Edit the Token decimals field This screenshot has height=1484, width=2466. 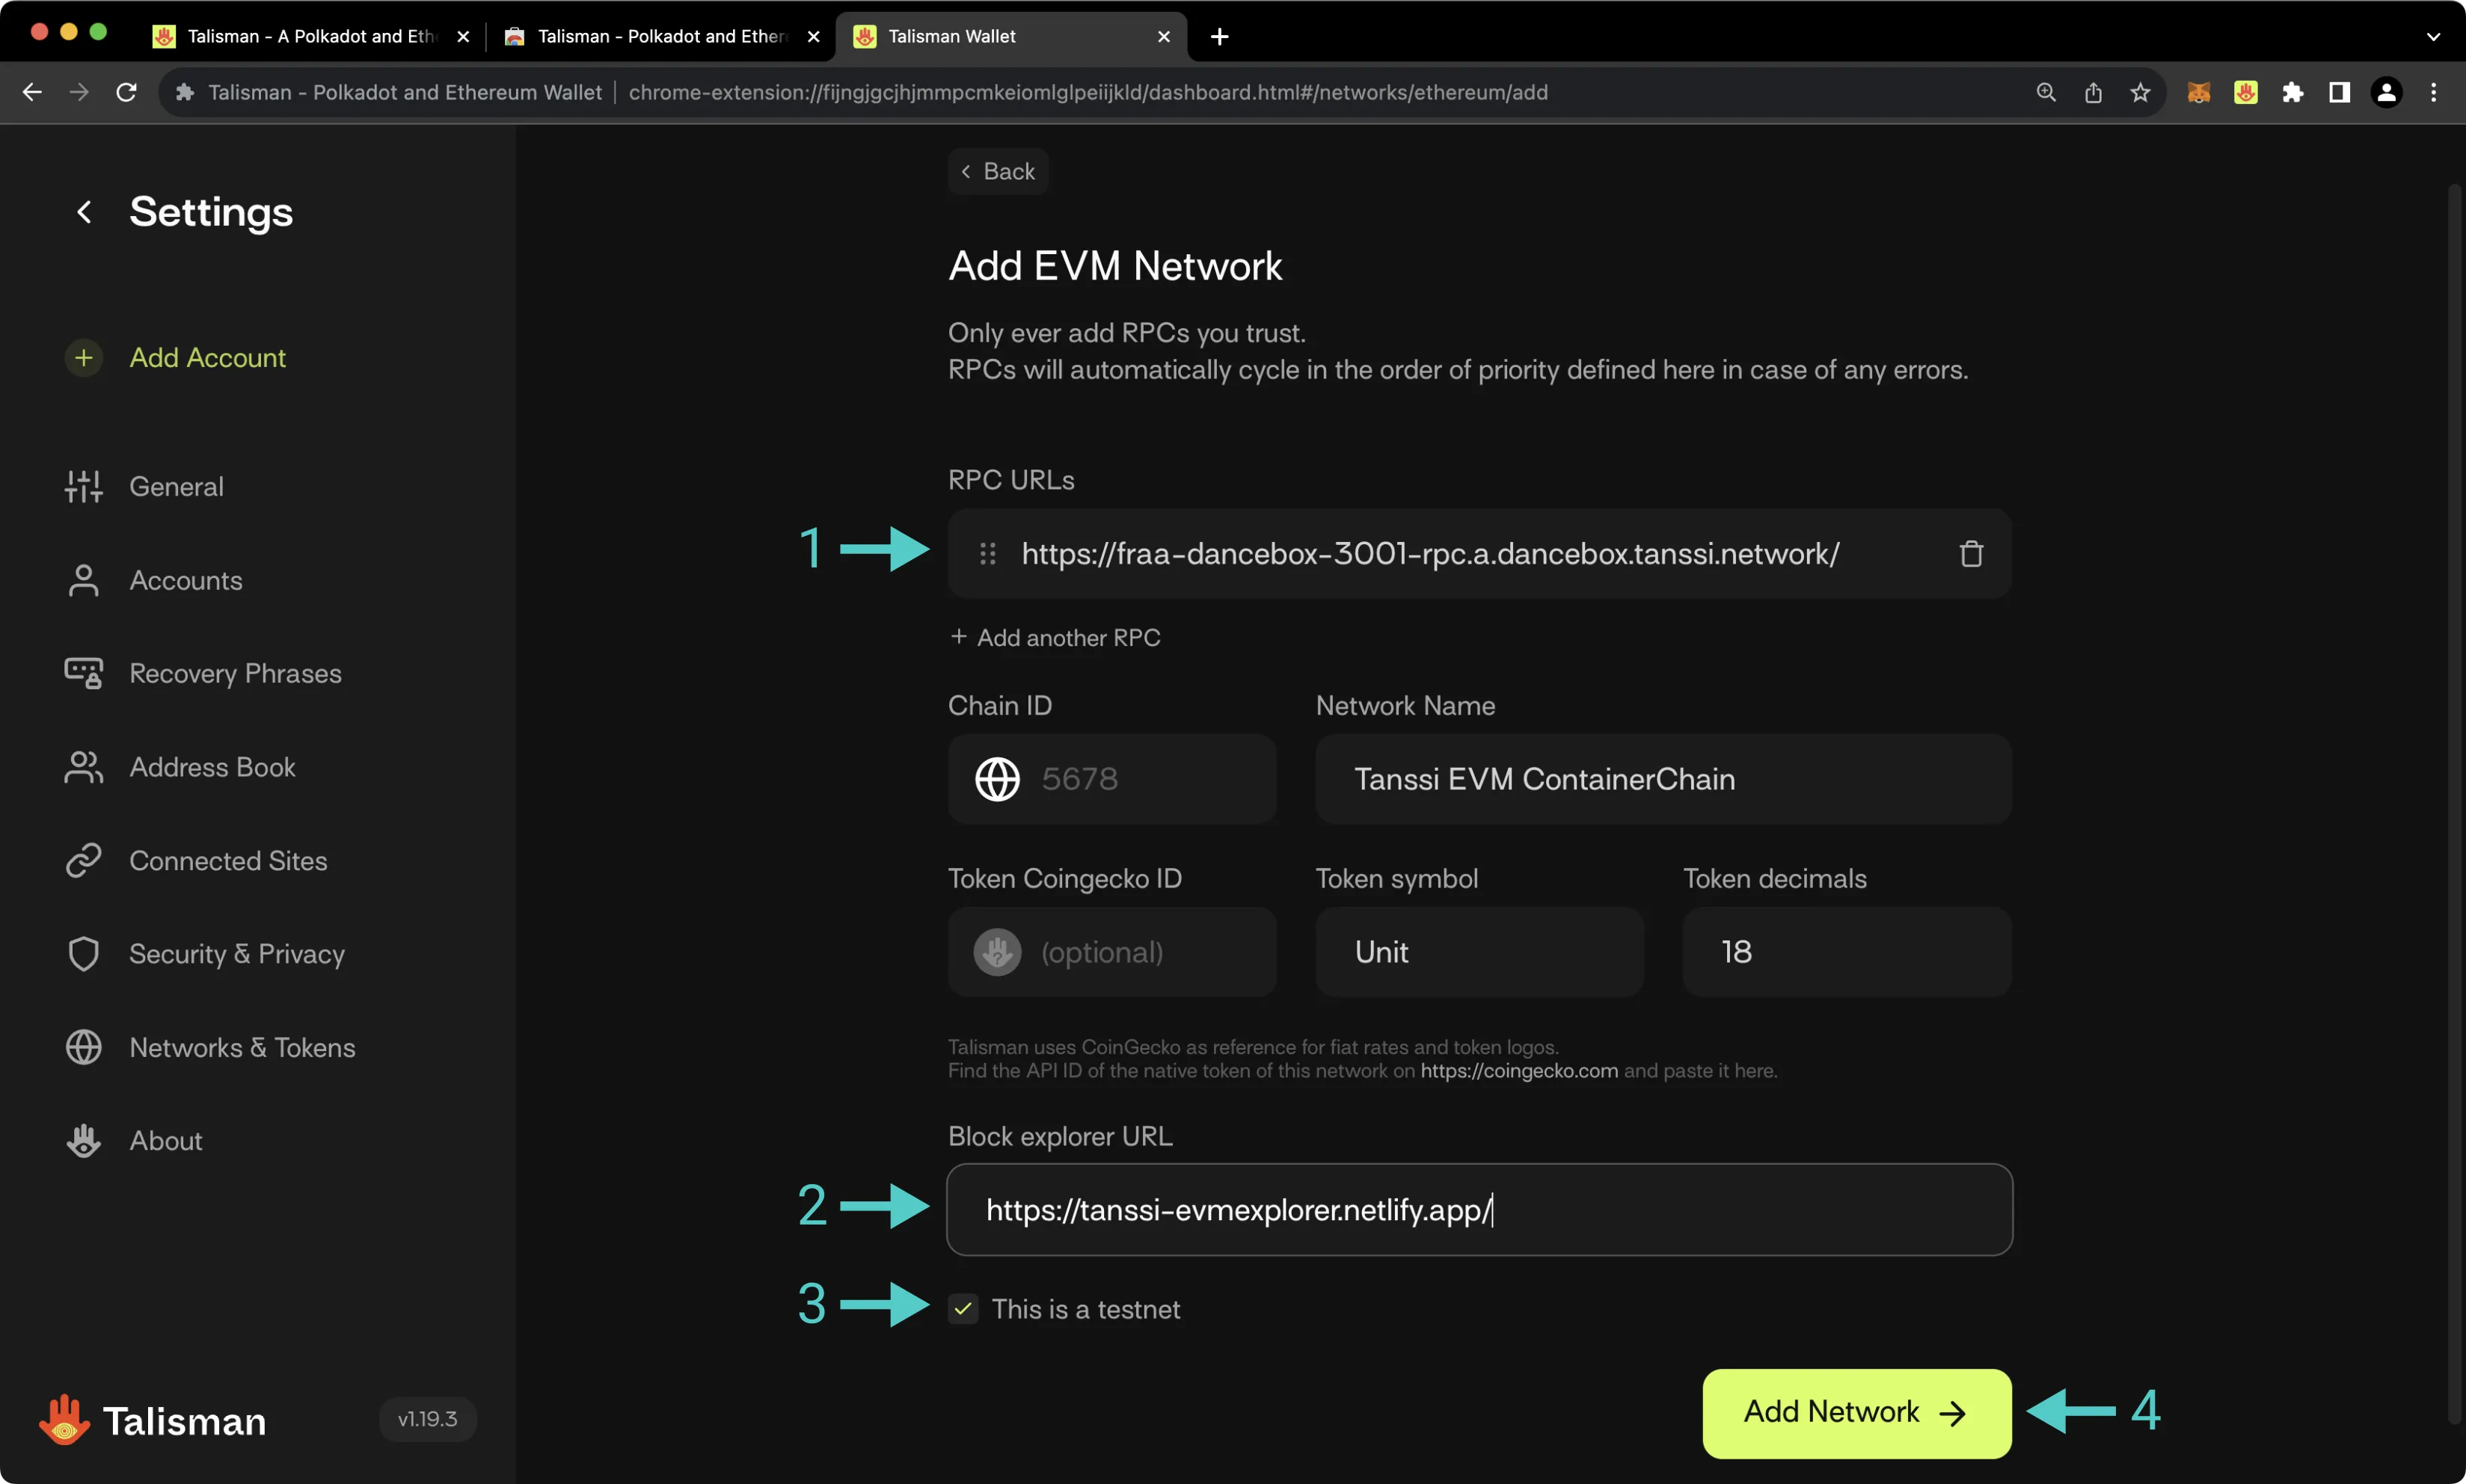1847,952
